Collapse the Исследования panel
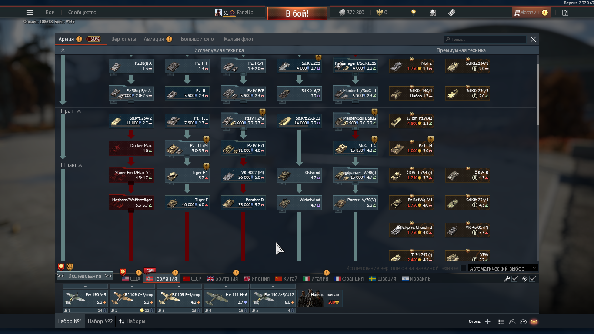This screenshot has height=334, width=594. 84,276
